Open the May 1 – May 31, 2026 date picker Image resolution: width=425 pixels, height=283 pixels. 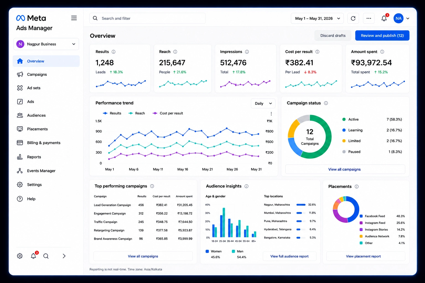(317, 18)
